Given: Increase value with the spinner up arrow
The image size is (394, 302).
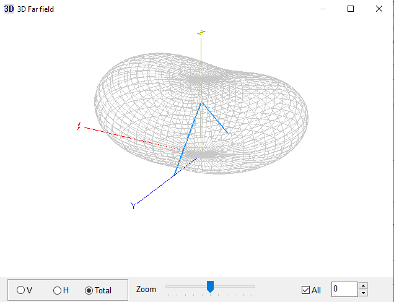Looking at the screenshot, I should [364, 286].
